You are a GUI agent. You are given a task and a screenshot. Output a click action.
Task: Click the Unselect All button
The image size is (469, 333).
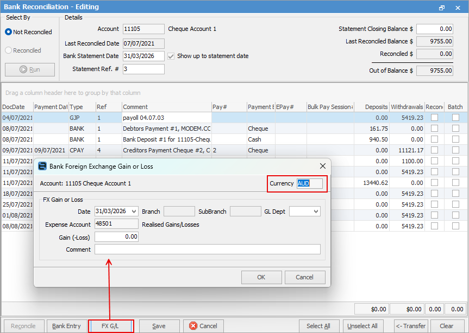[362, 326]
